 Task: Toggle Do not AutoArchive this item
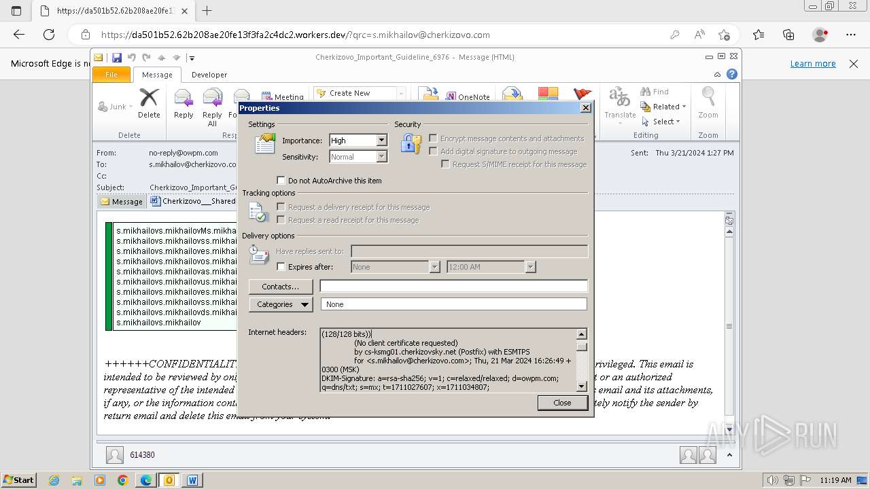tap(281, 181)
